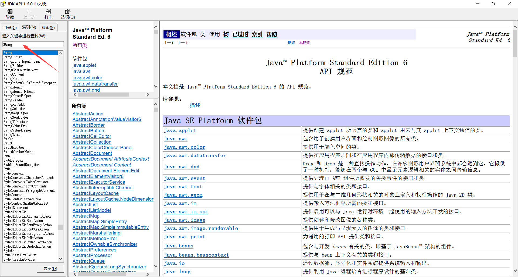
Task: Click the 框架 frames link
Action: pos(291,42)
